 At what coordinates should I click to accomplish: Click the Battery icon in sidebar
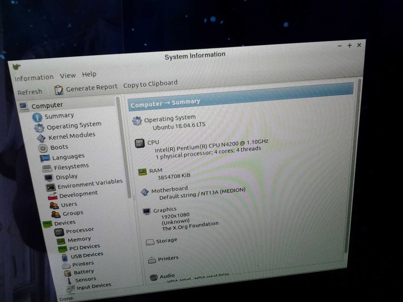coord(67,273)
